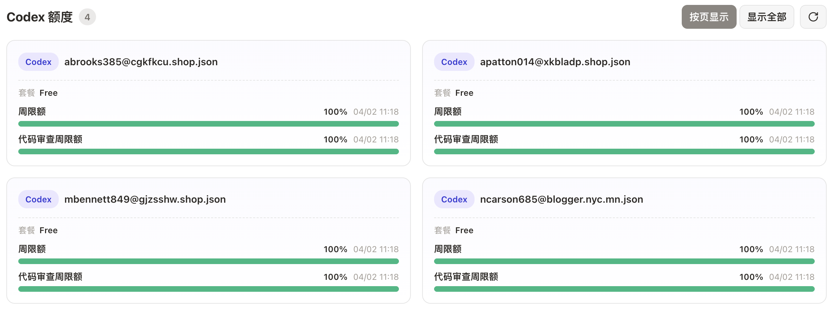
Task: Click 周限额 label in abrooks385 card
Action: coord(32,112)
